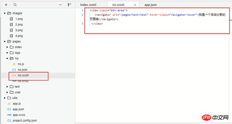
Task: Close the no.wxml tab
Action: [135, 5]
